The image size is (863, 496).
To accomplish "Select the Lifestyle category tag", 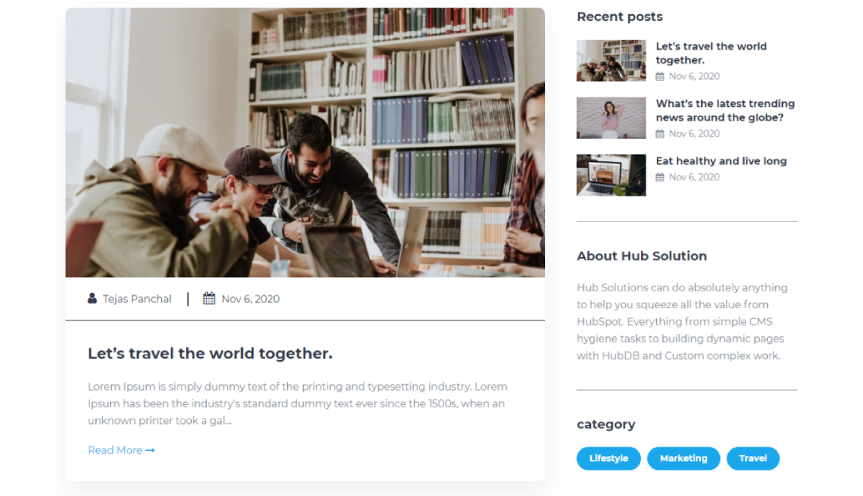I will (x=609, y=458).
